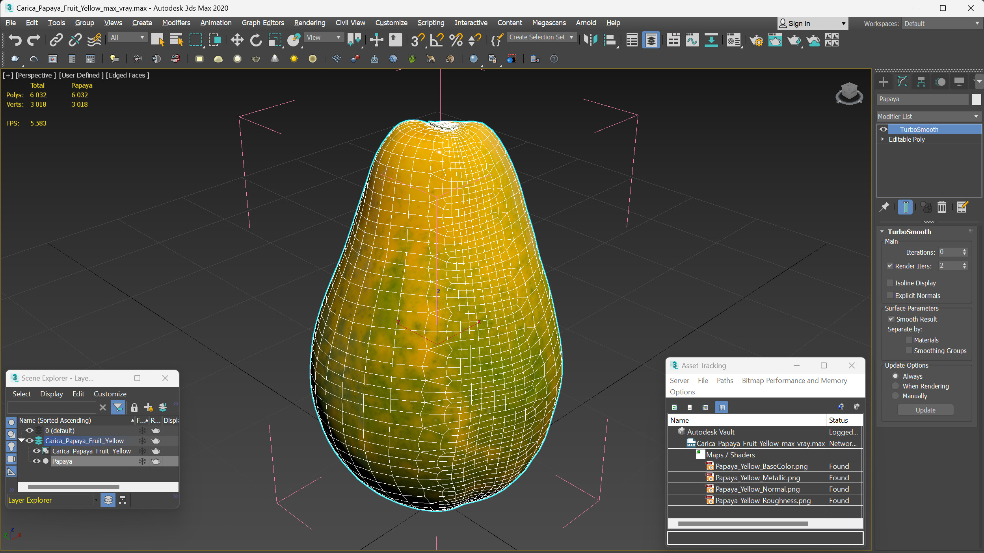
Task: Enable Separate by Materials checkbox
Action: [909, 340]
